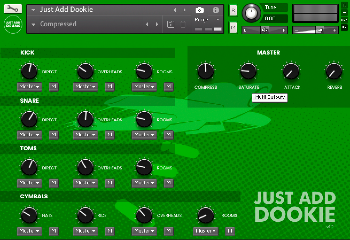Click the Kick Direct level knob
The height and width of the screenshot is (240, 350).
pyautogui.click(x=29, y=71)
